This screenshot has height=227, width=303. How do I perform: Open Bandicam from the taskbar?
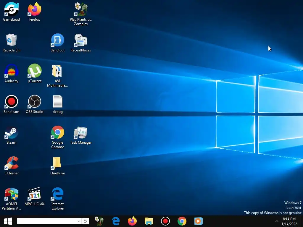pos(165,221)
